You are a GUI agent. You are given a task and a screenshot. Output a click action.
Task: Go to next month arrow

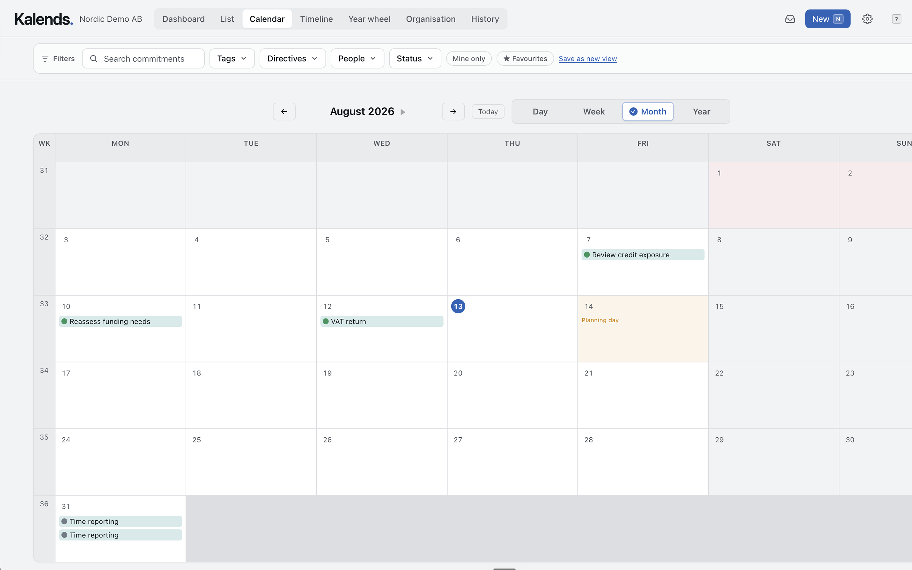click(453, 112)
